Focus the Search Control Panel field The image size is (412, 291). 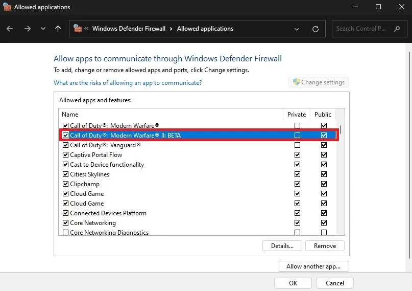tap(370, 29)
